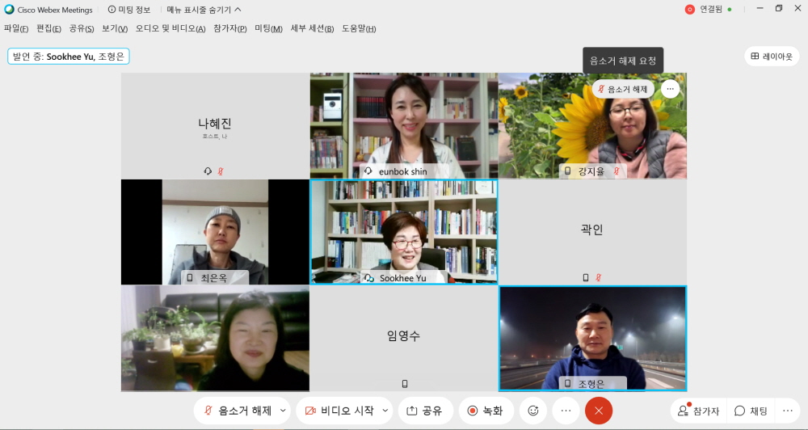Screen dimensions: 808x430
Task: Start recording with the 녹화 button
Action: point(486,411)
